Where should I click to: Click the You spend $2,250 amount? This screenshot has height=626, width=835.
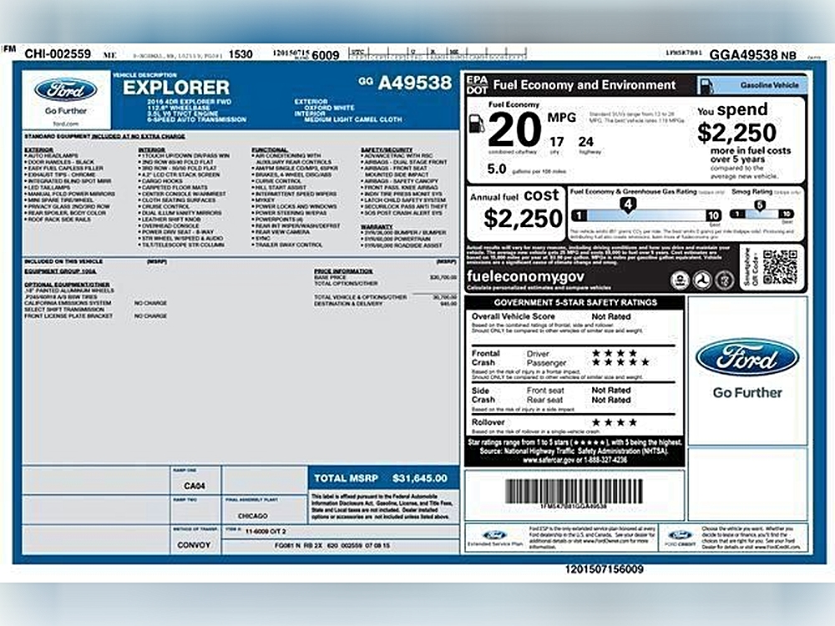coord(737,133)
